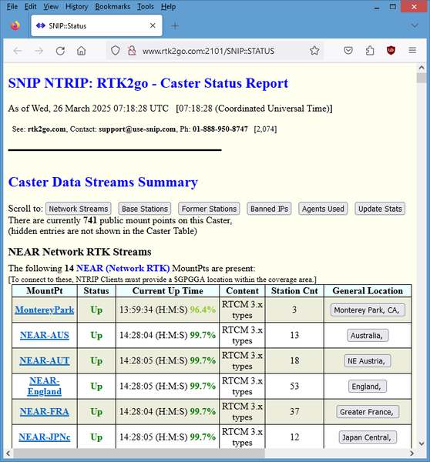Open the NEAR-AUT mount point link

45,360
